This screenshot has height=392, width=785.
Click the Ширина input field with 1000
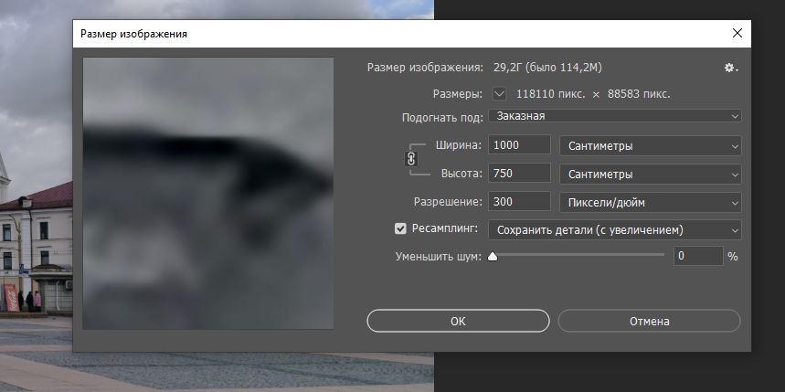click(x=519, y=144)
